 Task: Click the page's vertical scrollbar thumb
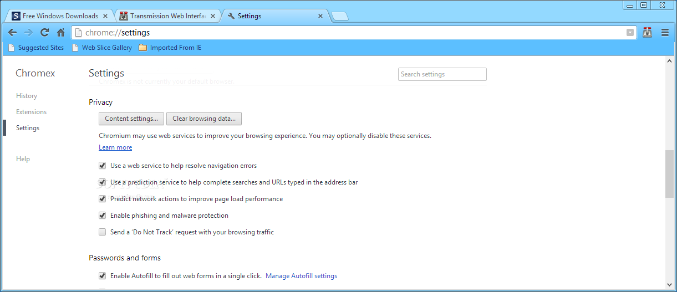[x=669, y=173]
